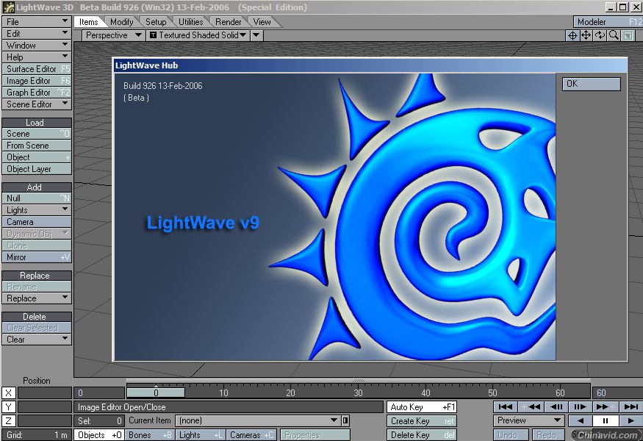Open small arrow dropdown beside shading mode
The image size is (643, 441).
pyautogui.click(x=256, y=35)
